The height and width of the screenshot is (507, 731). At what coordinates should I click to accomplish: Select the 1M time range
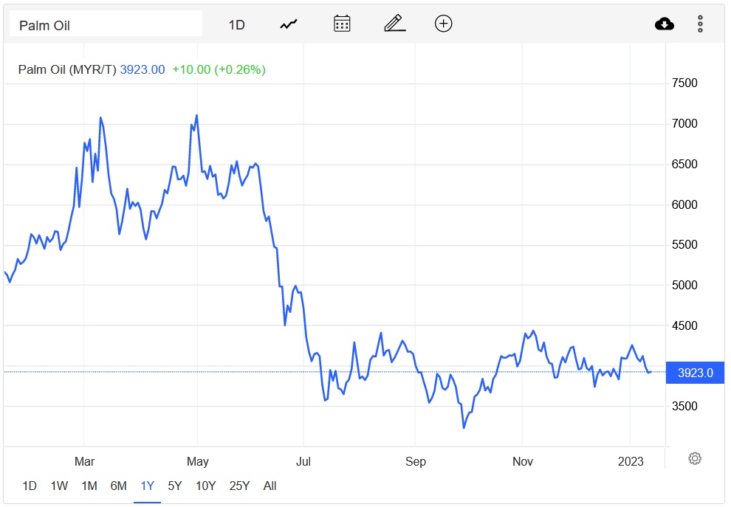pyautogui.click(x=89, y=486)
